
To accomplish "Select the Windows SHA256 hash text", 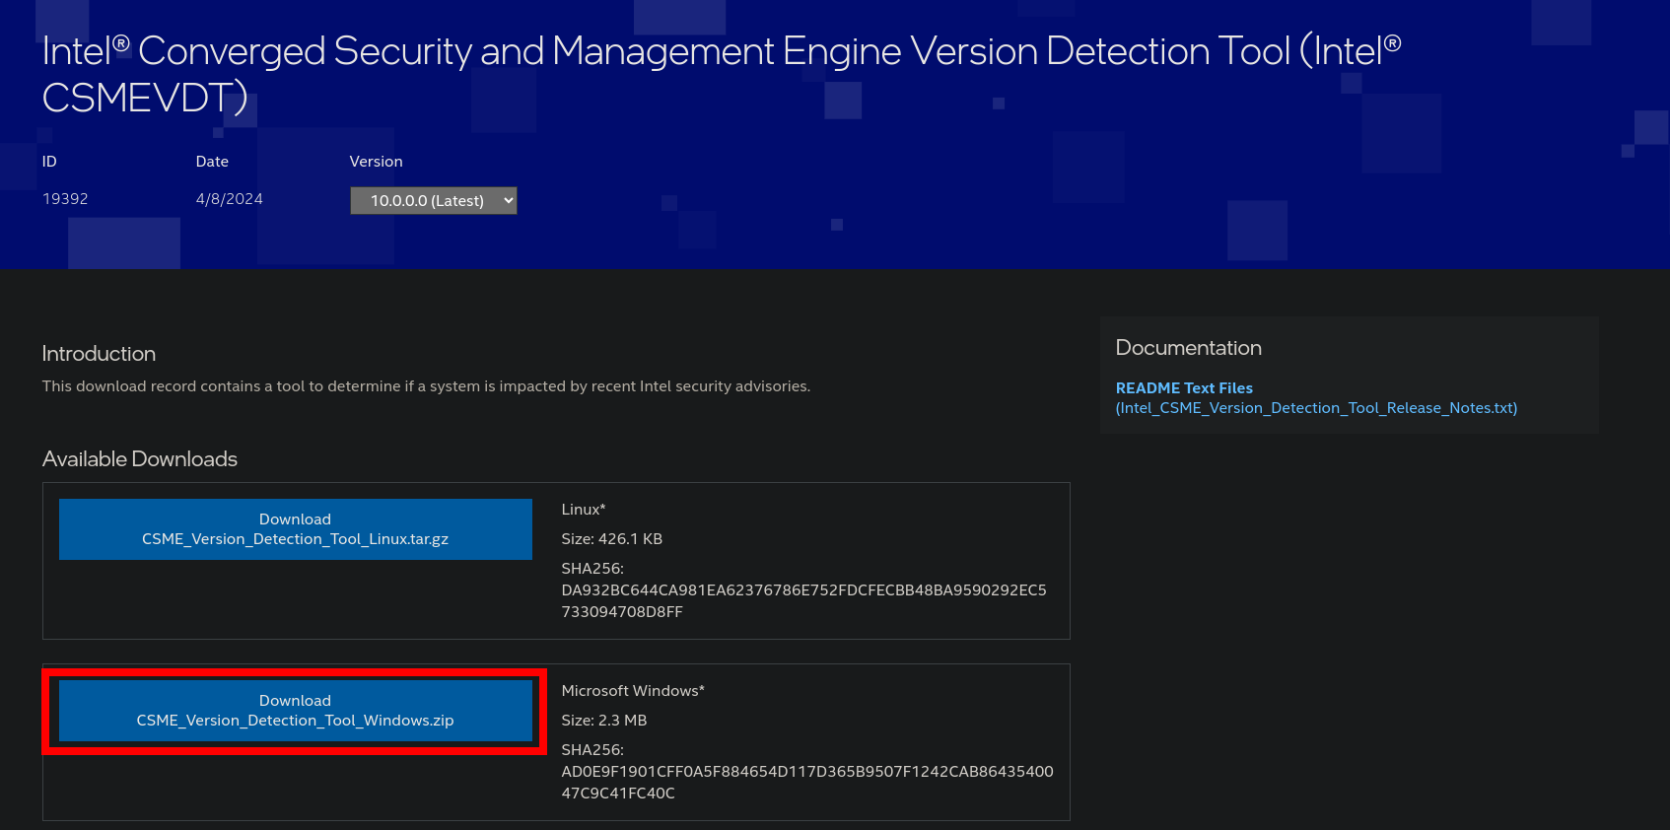I will 807,783.
